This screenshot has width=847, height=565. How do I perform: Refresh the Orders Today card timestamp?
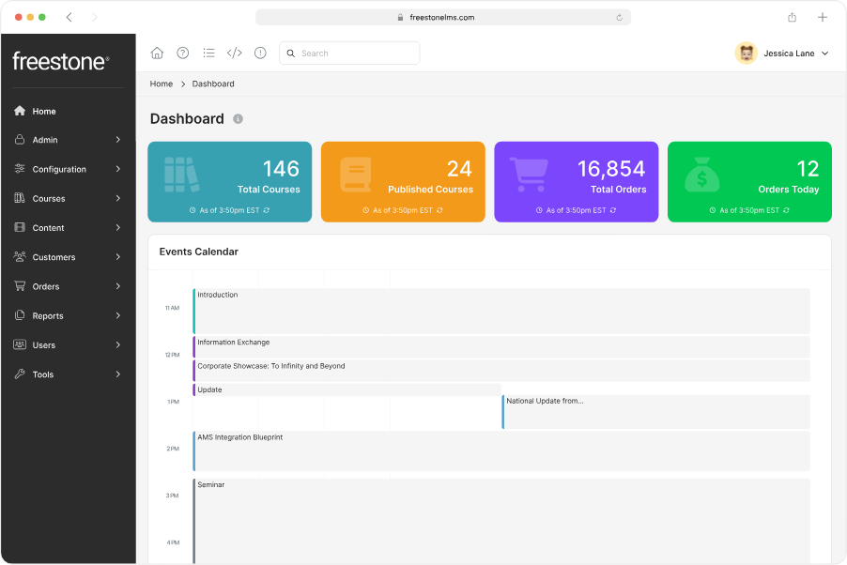(x=787, y=210)
